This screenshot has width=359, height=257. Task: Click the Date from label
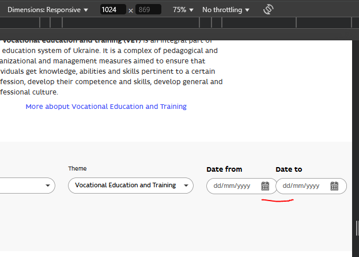[x=224, y=169]
